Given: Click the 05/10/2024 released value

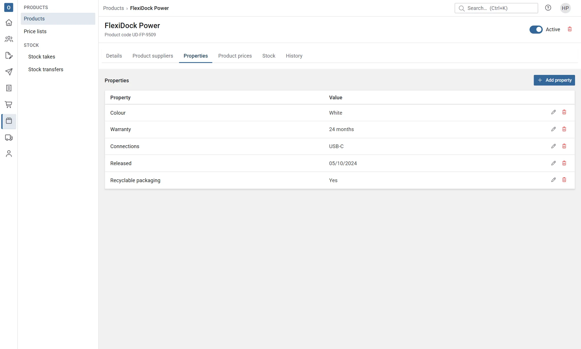Looking at the screenshot, I should (x=343, y=163).
